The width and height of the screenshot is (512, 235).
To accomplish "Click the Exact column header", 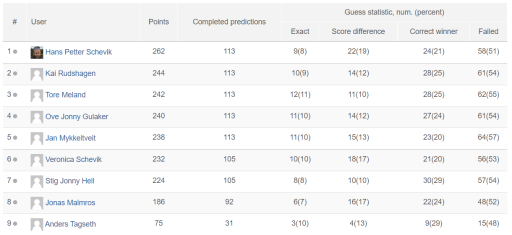I will click(300, 31).
